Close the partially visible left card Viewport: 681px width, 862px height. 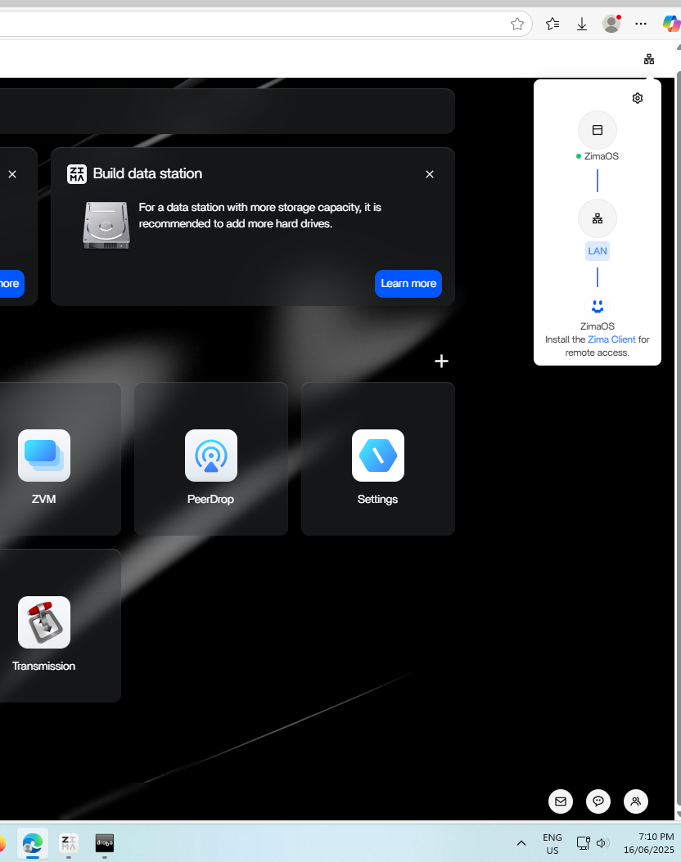click(12, 174)
